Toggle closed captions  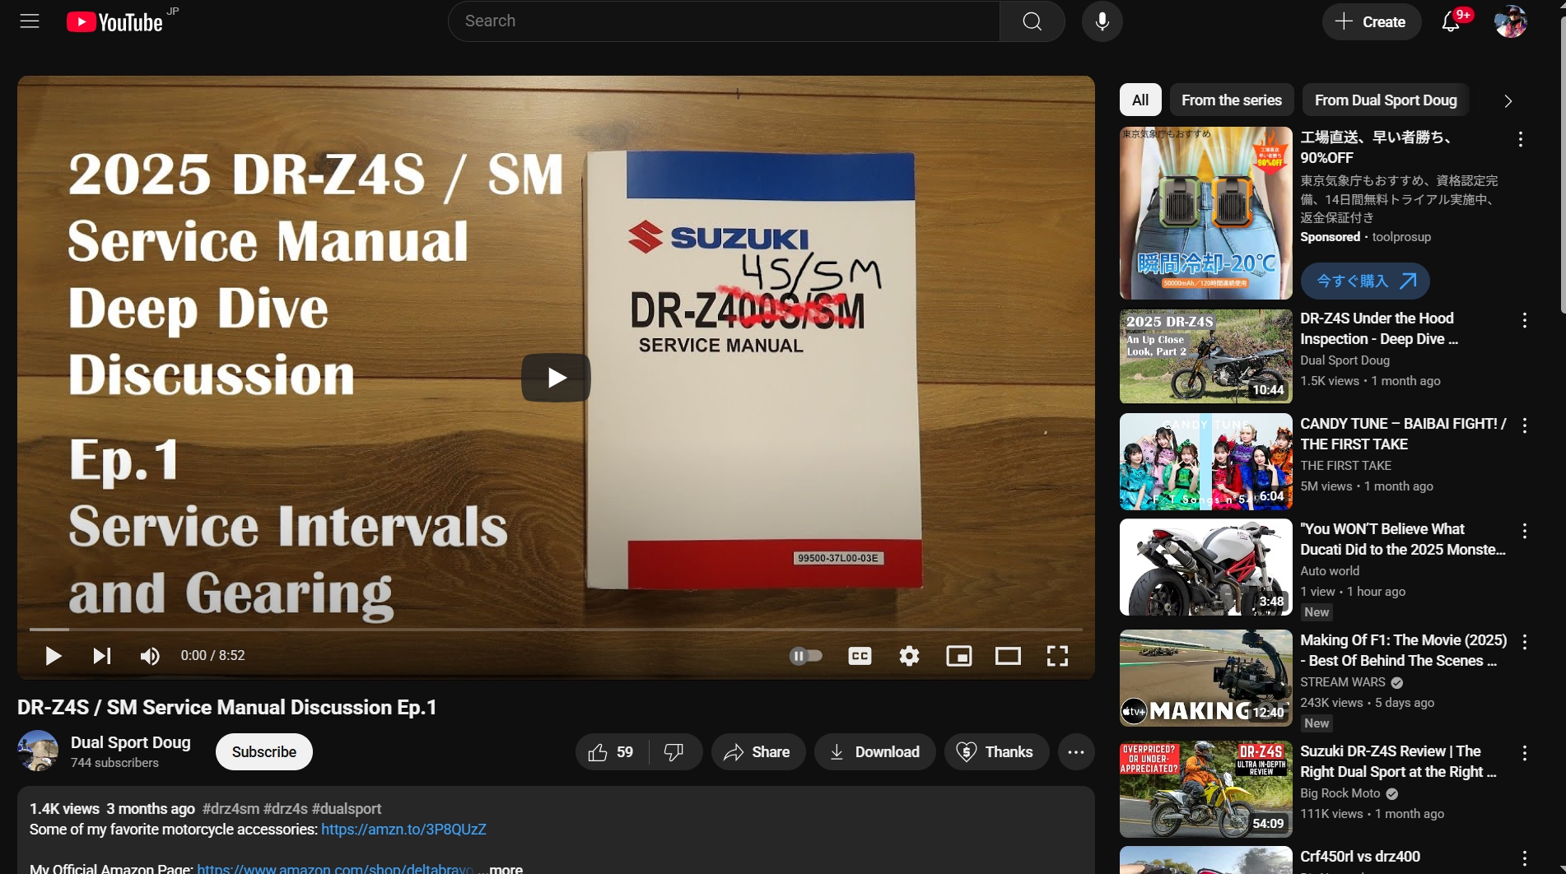[860, 656]
